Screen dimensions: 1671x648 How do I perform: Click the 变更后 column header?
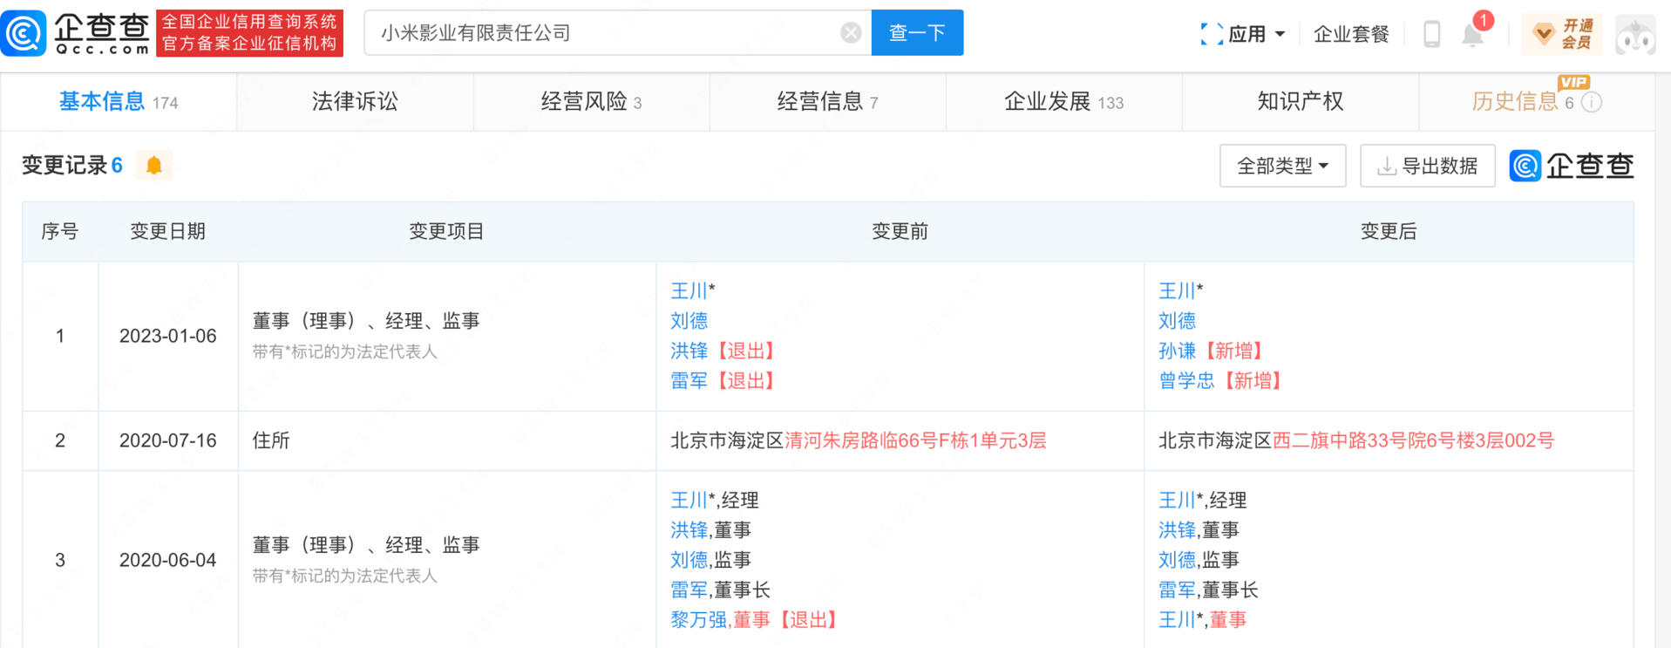(1389, 231)
